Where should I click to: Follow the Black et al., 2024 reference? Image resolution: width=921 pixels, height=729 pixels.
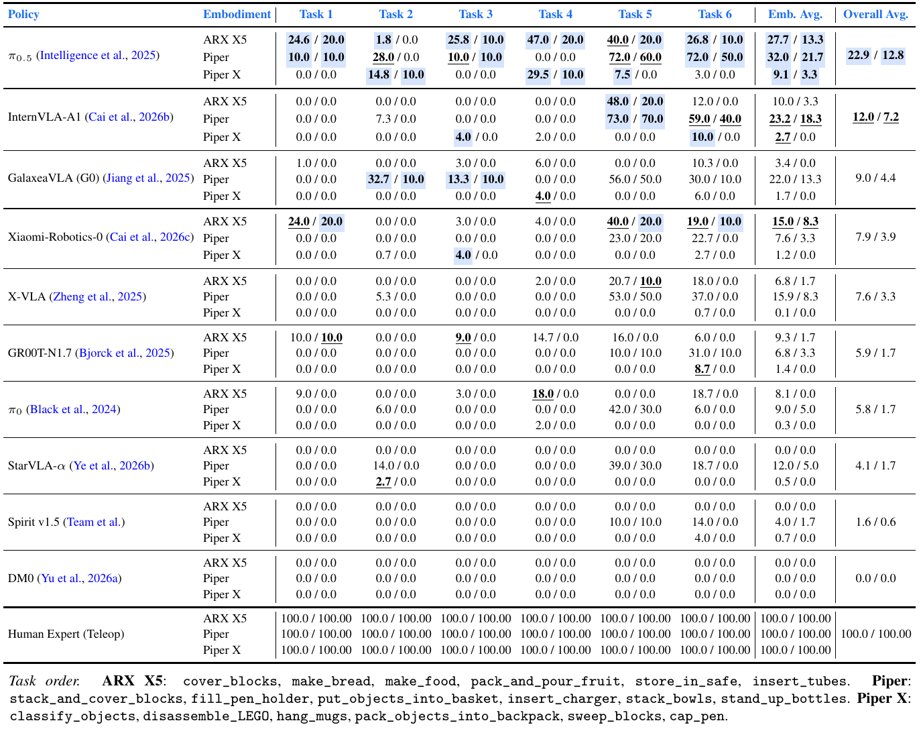[x=74, y=409]
